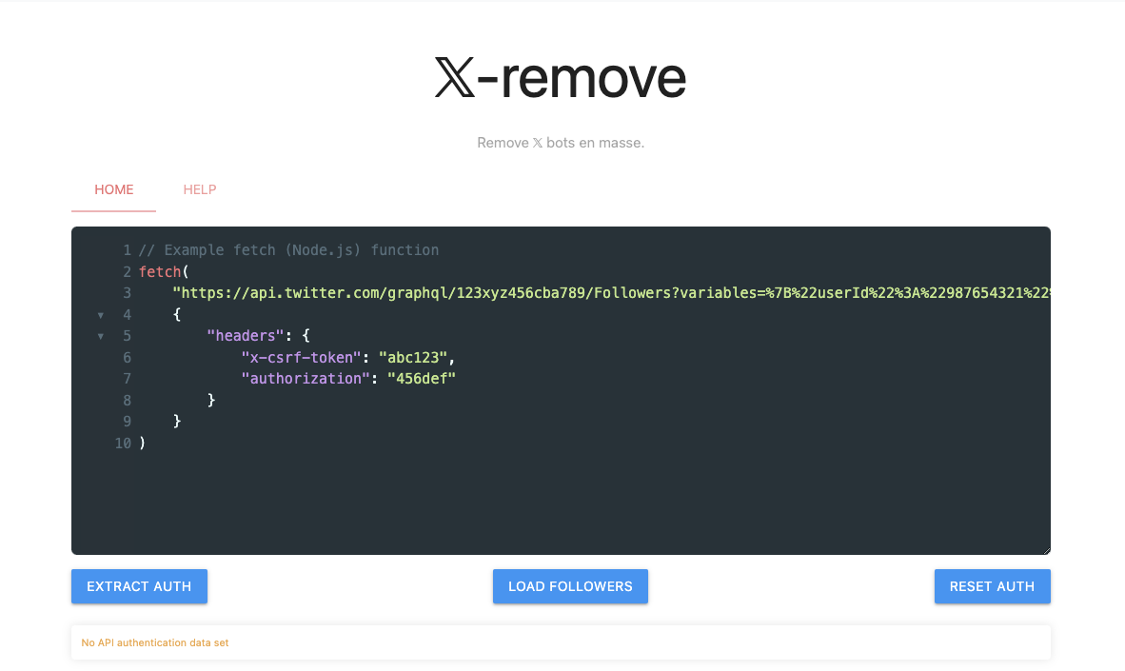Click the "x-csrf-token" key on line 6
1125x671 pixels.
click(302, 357)
